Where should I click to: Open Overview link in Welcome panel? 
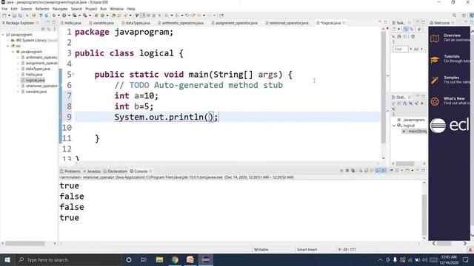pyautogui.click(x=452, y=35)
